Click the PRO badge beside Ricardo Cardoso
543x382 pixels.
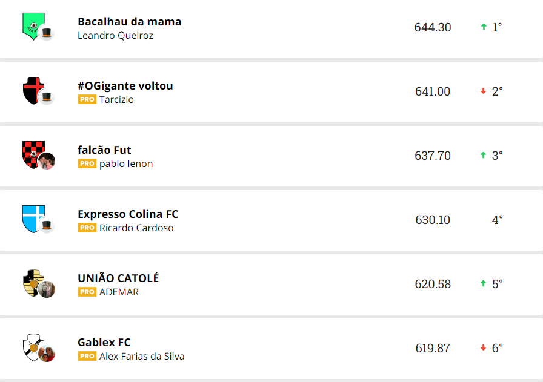click(87, 228)
